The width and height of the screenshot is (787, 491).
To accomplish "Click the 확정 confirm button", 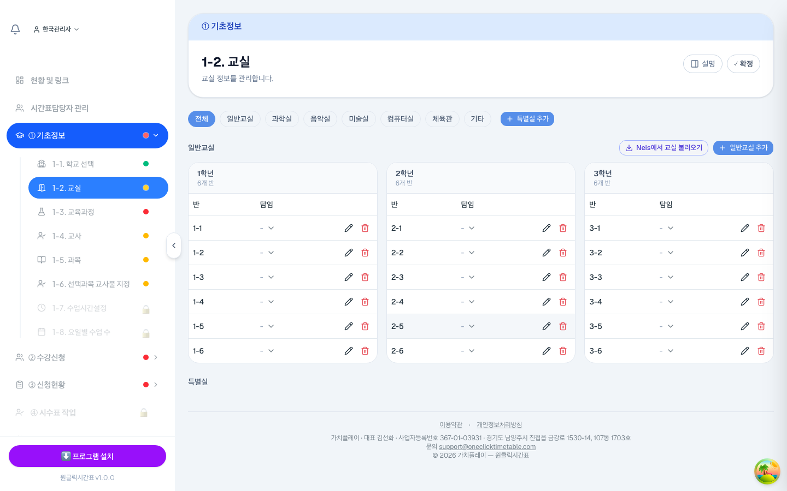I will (743, 64).
